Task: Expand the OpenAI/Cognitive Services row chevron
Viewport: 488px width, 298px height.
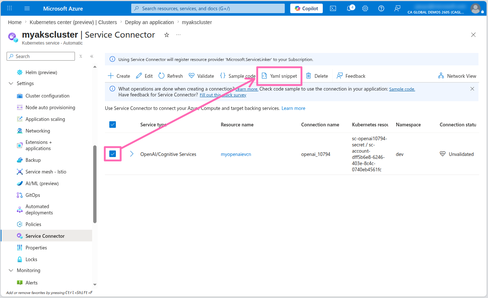Action: point(132,154)
